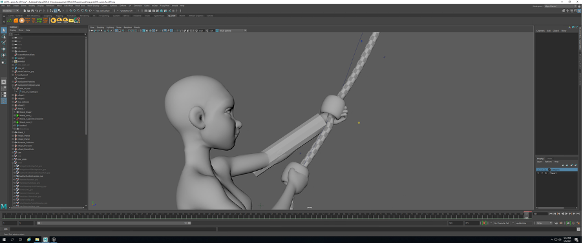Open Outliner Display menu

tap(13, 30)
